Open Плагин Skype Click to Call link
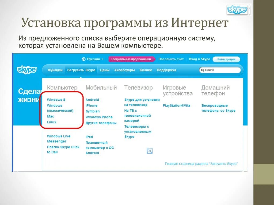274x205 pixels. (x=63, y=149)
